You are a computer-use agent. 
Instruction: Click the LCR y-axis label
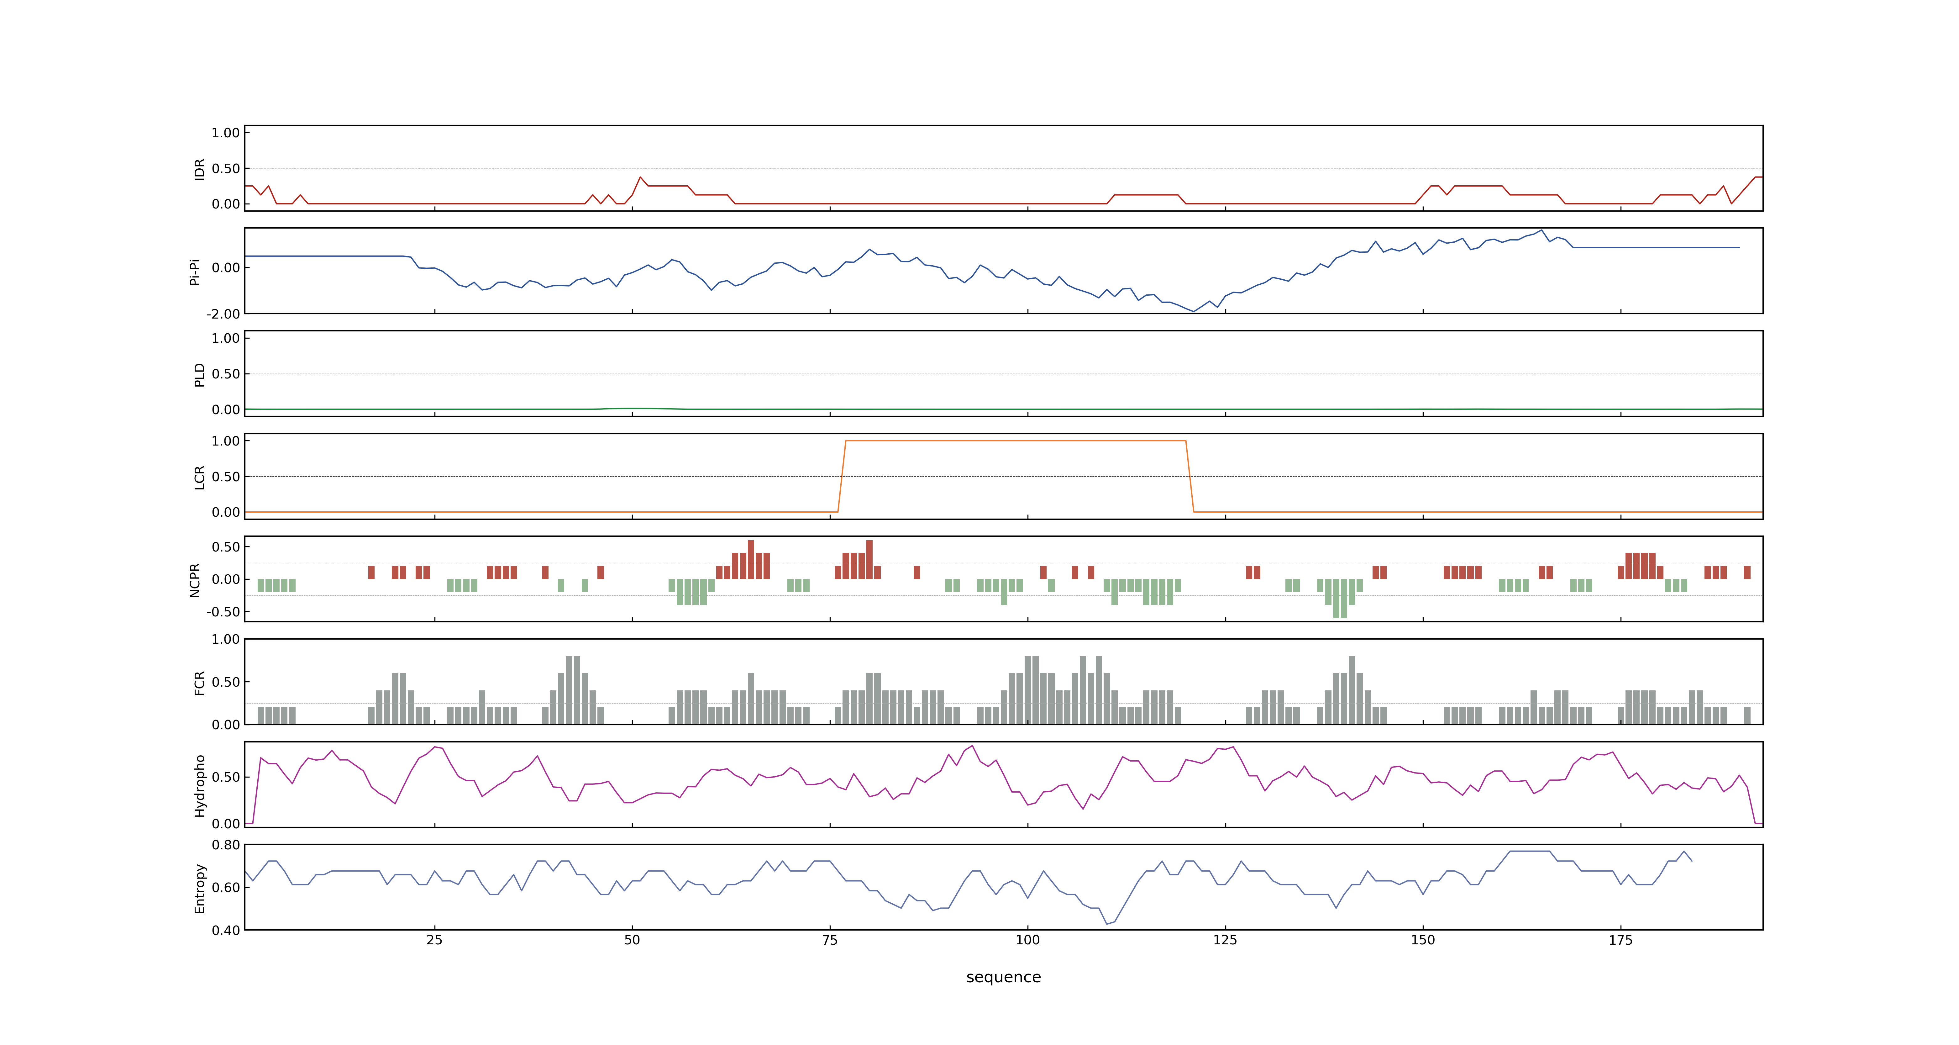(199, 477)
